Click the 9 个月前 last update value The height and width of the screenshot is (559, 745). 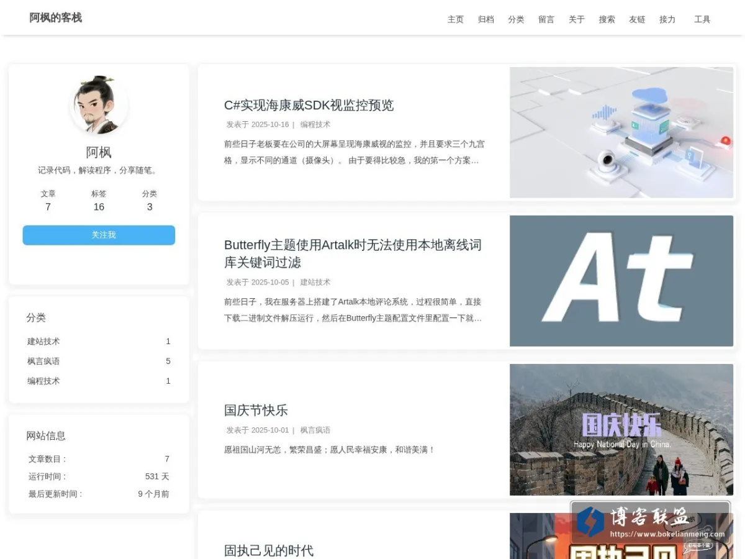point(153,494)
